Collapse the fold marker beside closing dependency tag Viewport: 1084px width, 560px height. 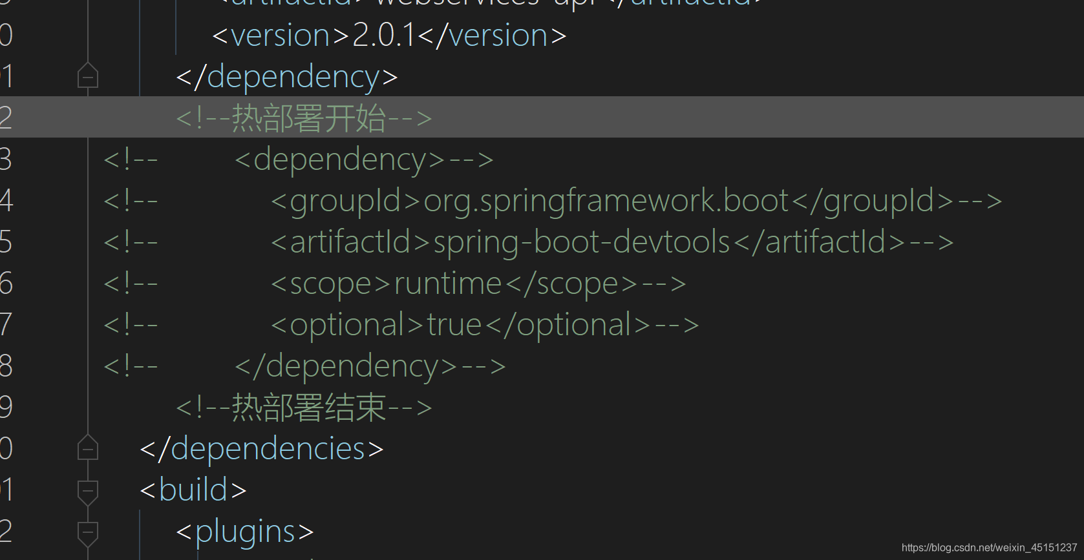pos(88,77)
